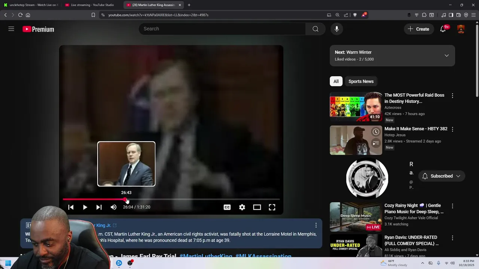The width and height of the screenshot is (479, 269).
Task: Open the browser zoom control
Action: point(338,15)
